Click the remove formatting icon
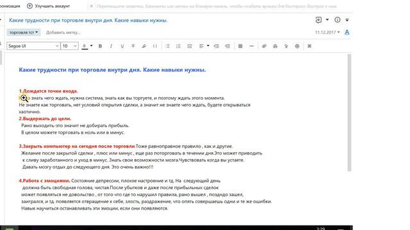The width and height of the screenshot is (410, 230). coord(309,46)
